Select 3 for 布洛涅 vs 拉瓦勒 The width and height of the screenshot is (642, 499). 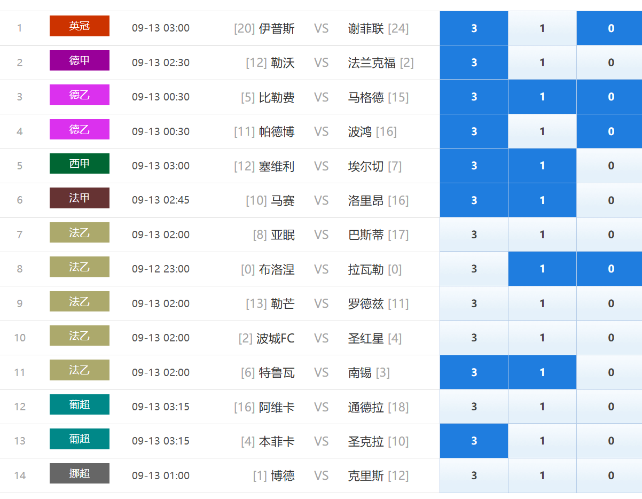[474, 269]
